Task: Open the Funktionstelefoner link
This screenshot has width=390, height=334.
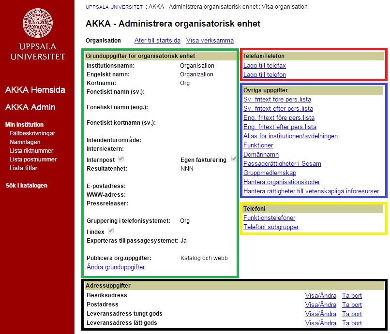Action: [270, 218]
